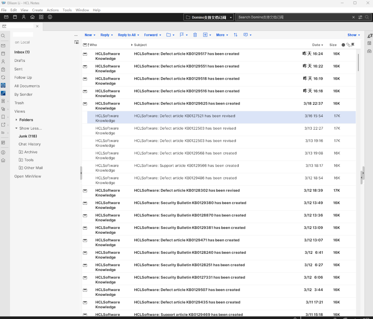The width and height of the screenshot is (373, 319).
Task: Open the plain bookmark sidebar icon
Action: pyautogui.click(x=3, y=117)
